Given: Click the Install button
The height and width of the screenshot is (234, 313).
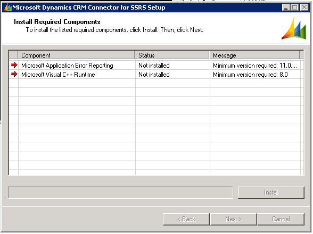Looking at the screenshot, I should point(271,192).
